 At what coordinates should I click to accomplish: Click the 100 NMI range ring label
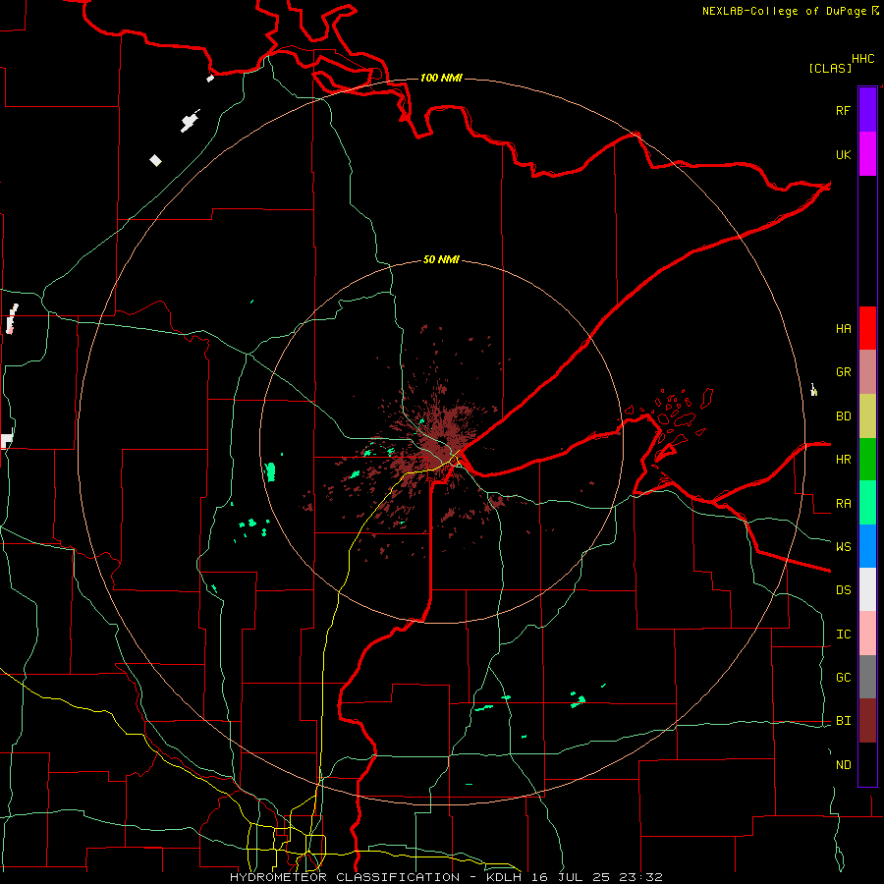[441, 78]
